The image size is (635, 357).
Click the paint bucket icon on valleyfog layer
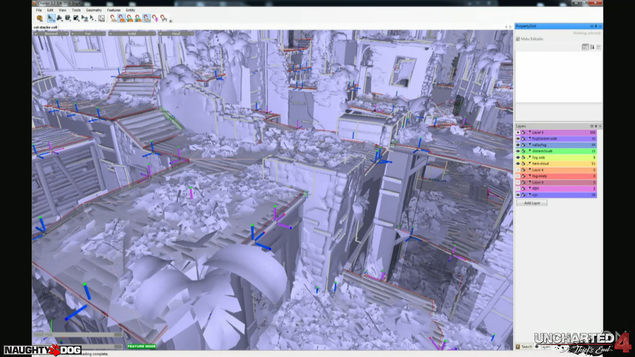[523, 145]
